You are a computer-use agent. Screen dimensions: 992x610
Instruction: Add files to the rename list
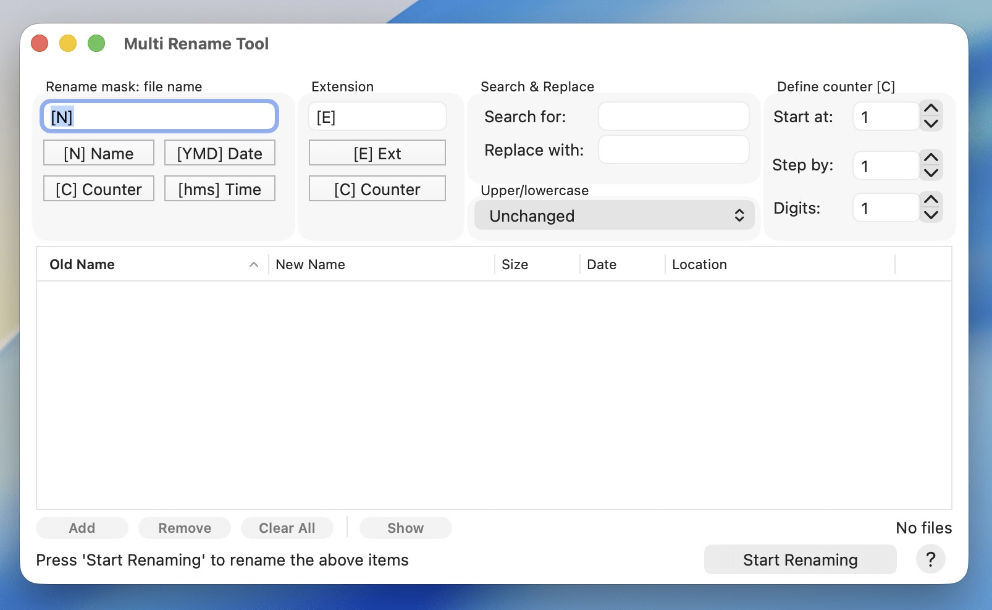82,528
